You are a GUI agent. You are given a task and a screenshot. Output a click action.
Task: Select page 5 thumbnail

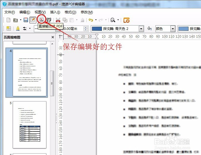point(29,125)
